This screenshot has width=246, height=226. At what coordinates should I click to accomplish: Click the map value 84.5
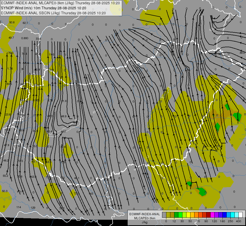point(9,84)
